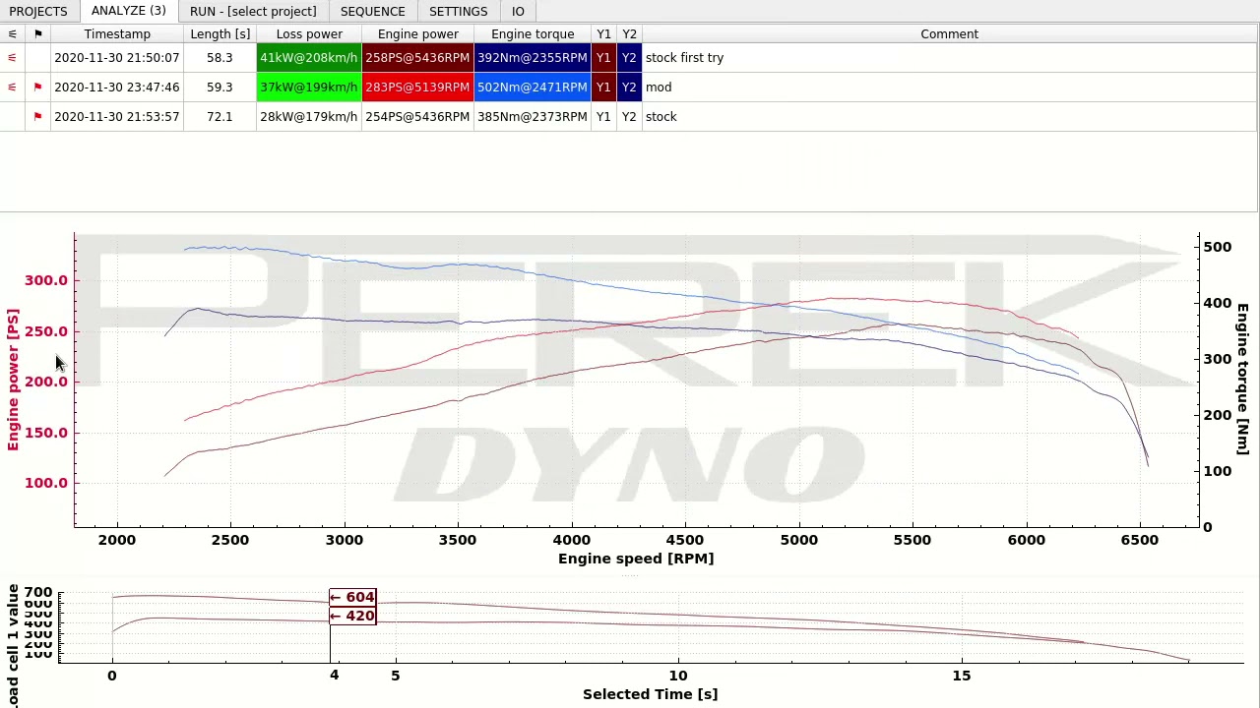Toggle Y2 for the 21:53:57 stock run
This screenshot has width=1260, height=708.
point(629,116)
